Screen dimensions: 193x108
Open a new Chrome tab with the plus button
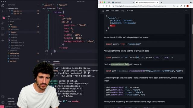pyautogui.click(x=161, y=2)
